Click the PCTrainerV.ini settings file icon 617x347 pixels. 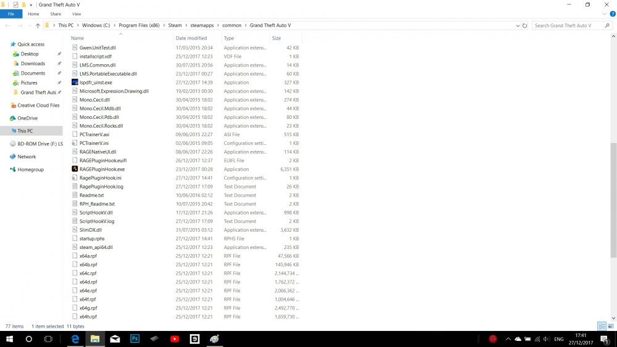click(x=75, y=143)
